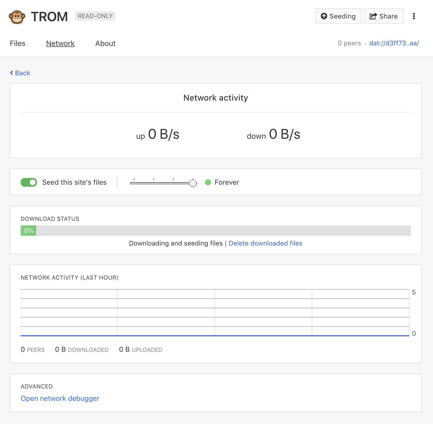Click the Seeding button
433x424 pixels.
point(338,16)
